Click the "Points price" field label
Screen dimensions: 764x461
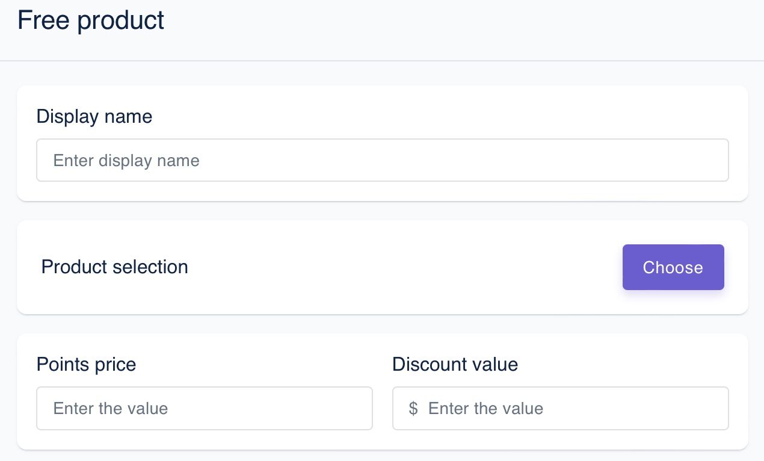86,364
